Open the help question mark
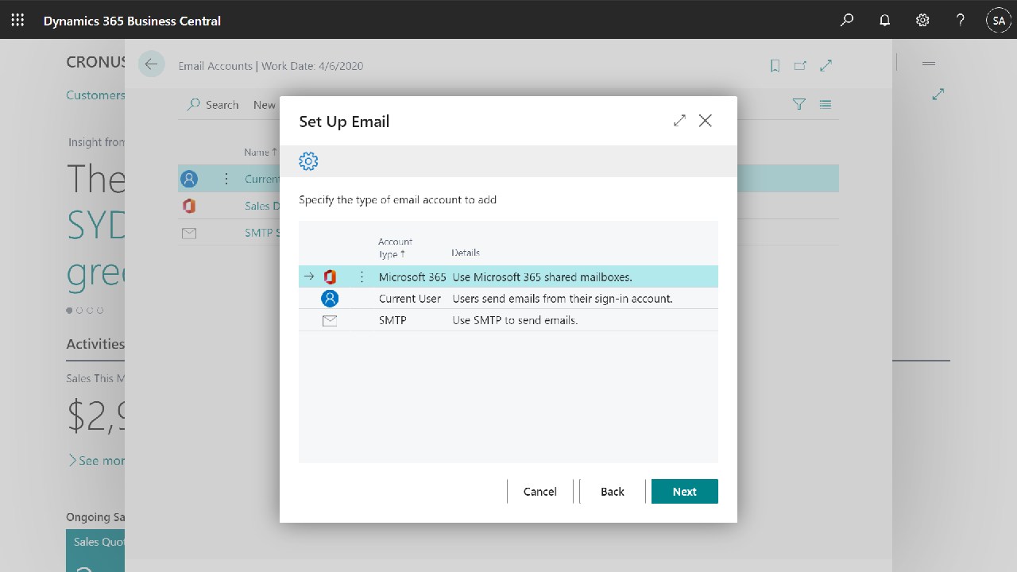The image size is (1017, 572). pos(961,20)
